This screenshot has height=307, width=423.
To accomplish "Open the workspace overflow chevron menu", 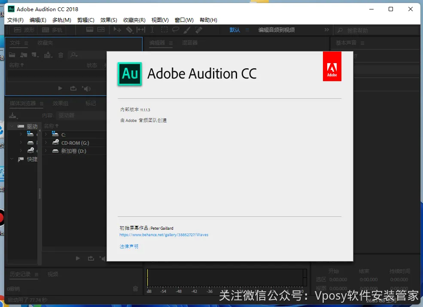I will (x=327, y=30).
